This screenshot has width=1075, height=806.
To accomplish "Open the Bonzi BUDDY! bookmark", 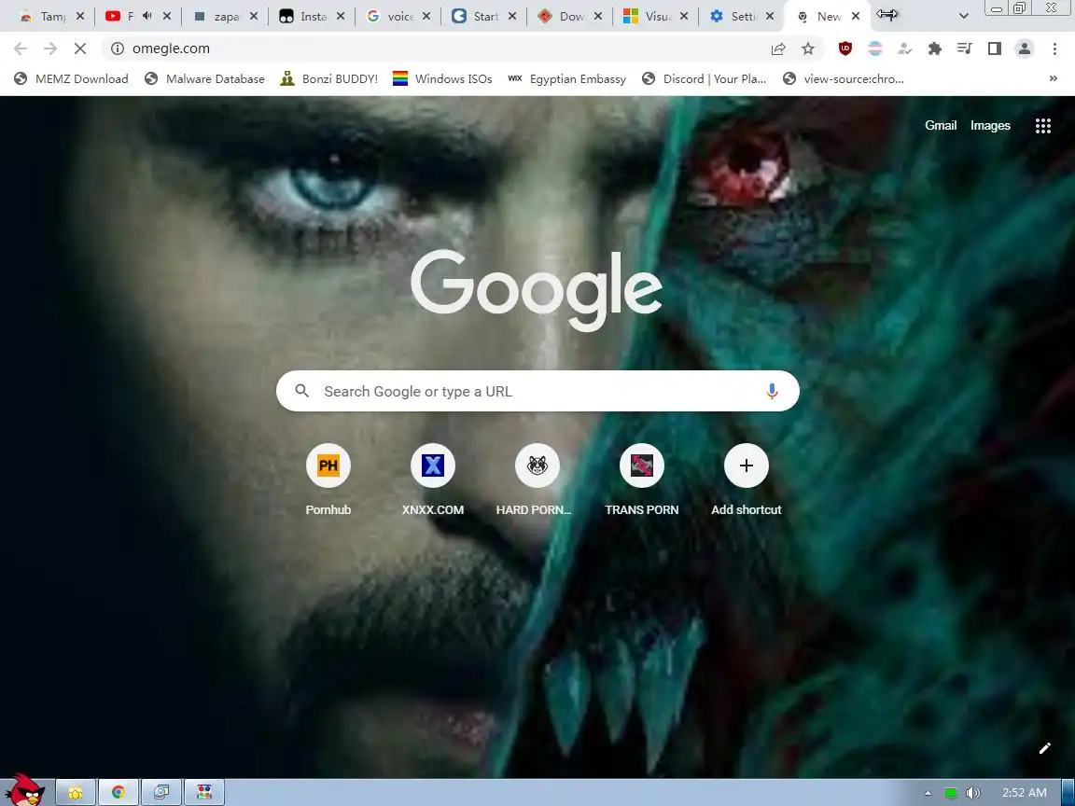I will click(x=329, y=78).
